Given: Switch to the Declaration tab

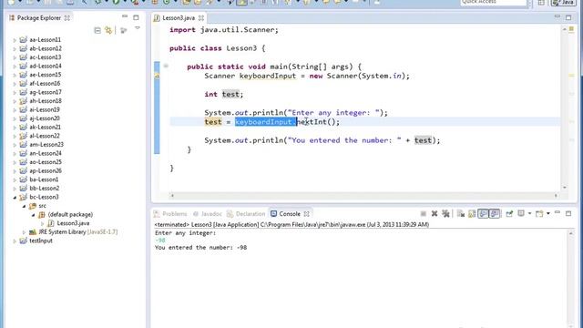Looking at the screenshot, I should point(246,214).
